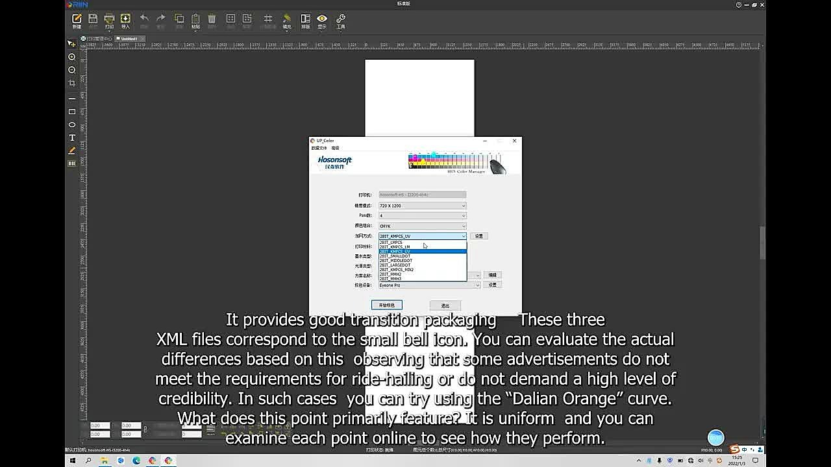Click the Import (导入) toolbar icon
Screen dimensions: 831x467
(125, 21)
